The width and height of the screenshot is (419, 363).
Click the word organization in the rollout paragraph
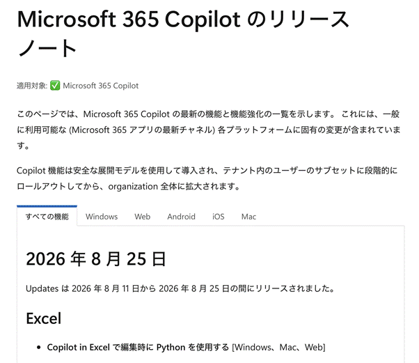pos(133,187)
